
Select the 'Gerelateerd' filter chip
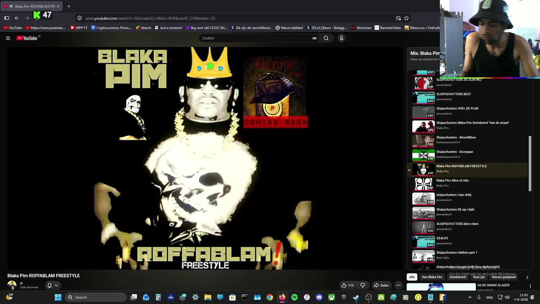(x=458, y=277)
